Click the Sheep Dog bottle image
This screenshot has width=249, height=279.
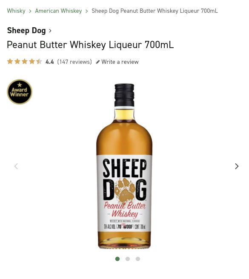coord(124,166)
